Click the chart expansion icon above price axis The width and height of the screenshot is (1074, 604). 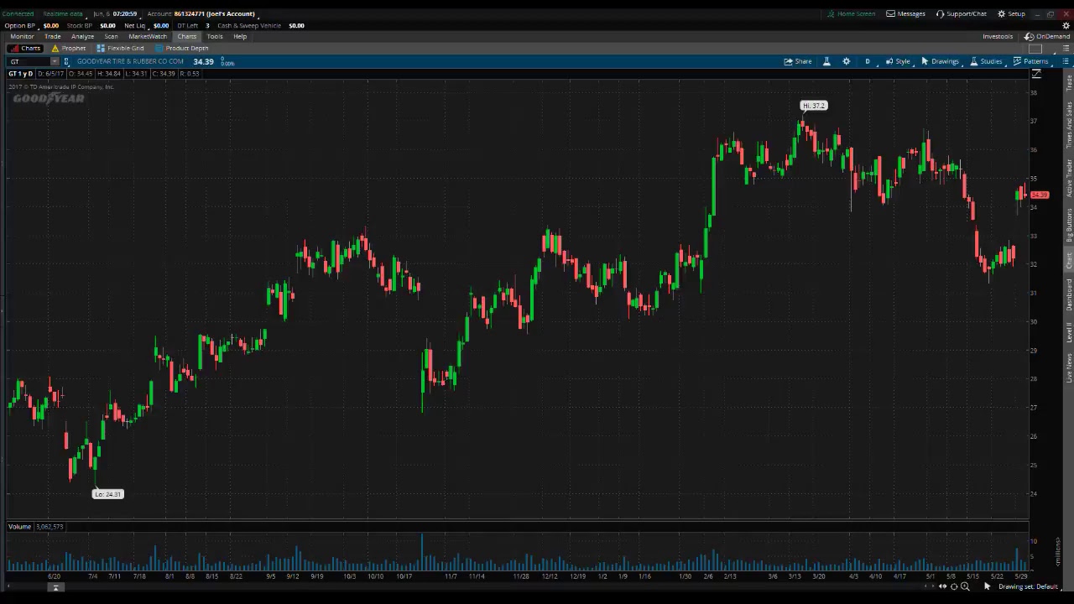pos(1036,75)
